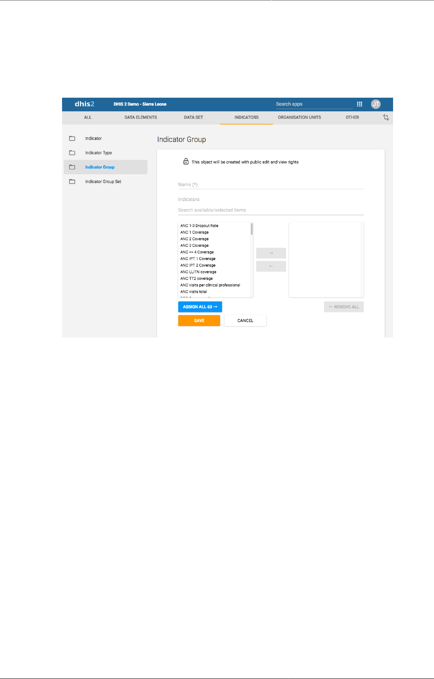Click the folder icon beside Indicator Group Set
Viewport: 434px width, 679px height.
click(x=72, y=181)
